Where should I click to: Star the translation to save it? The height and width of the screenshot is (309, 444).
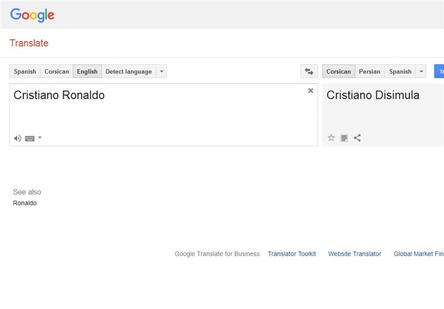[x=331, y=138]
